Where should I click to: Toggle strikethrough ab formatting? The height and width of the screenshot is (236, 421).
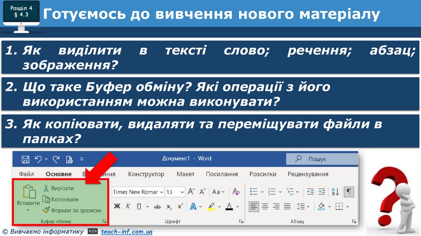point(157,206)
